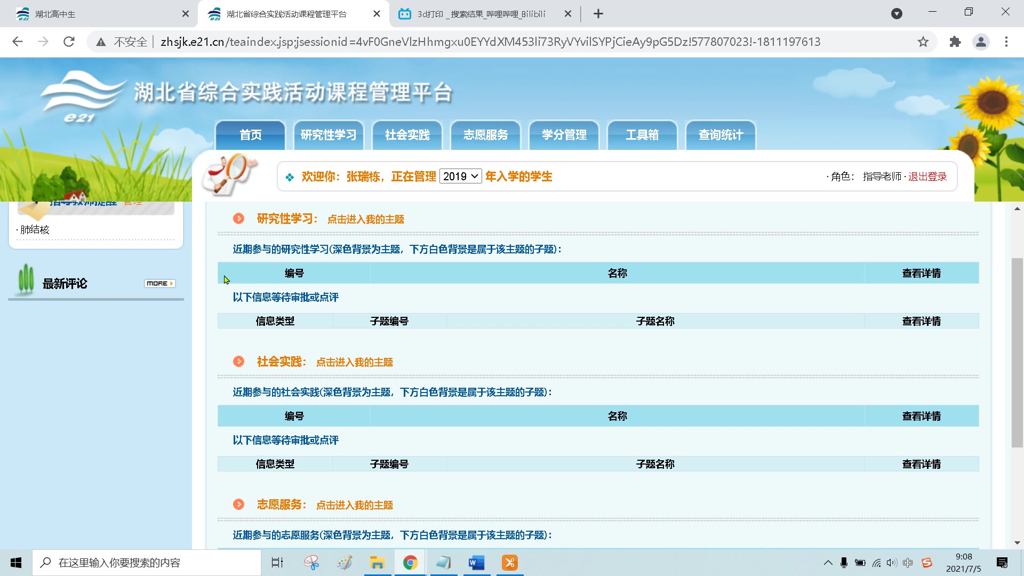Click the 研究性学习 navigation tab

pyautogui.click(x=329, y=134)
